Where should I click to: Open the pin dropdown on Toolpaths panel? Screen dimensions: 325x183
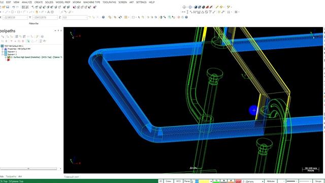(55, 30)
